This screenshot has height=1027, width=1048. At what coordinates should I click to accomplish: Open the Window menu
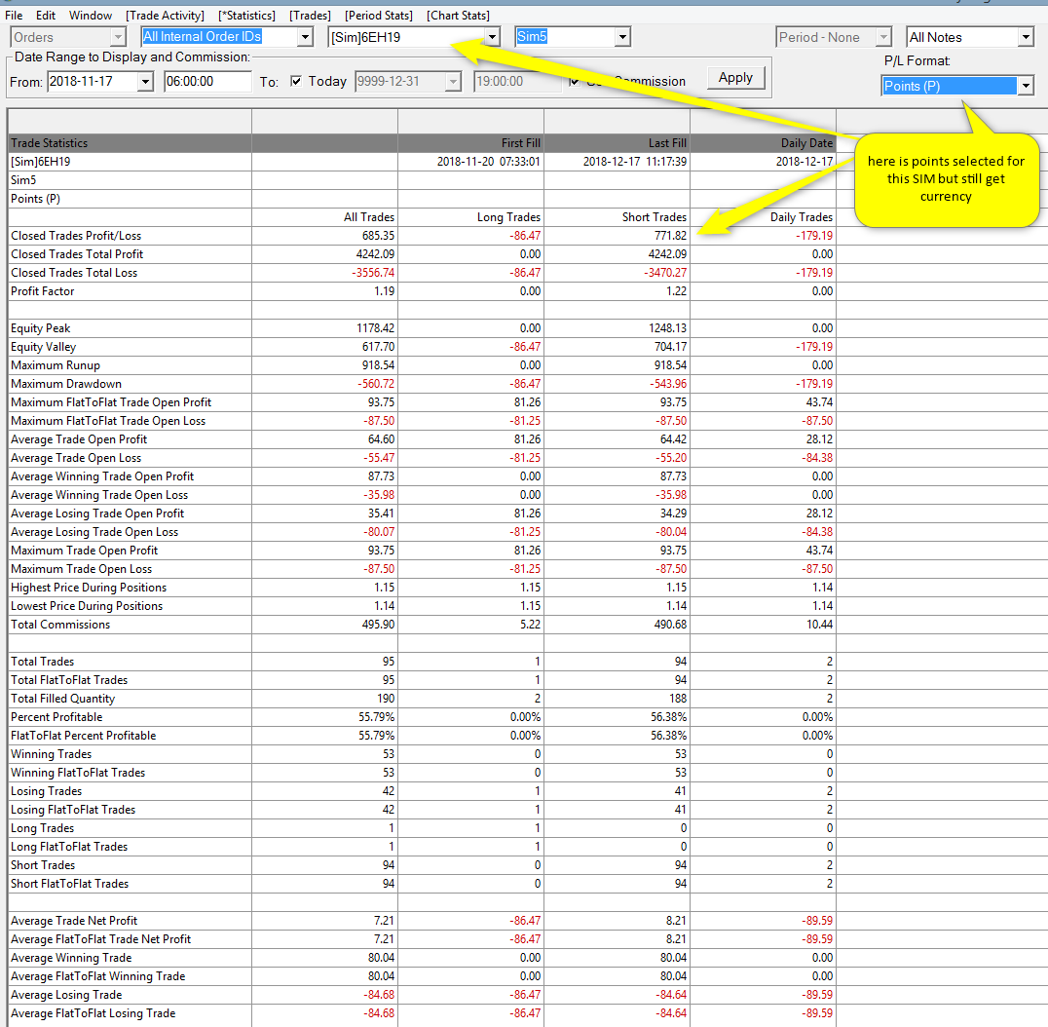tap(91, 16)
